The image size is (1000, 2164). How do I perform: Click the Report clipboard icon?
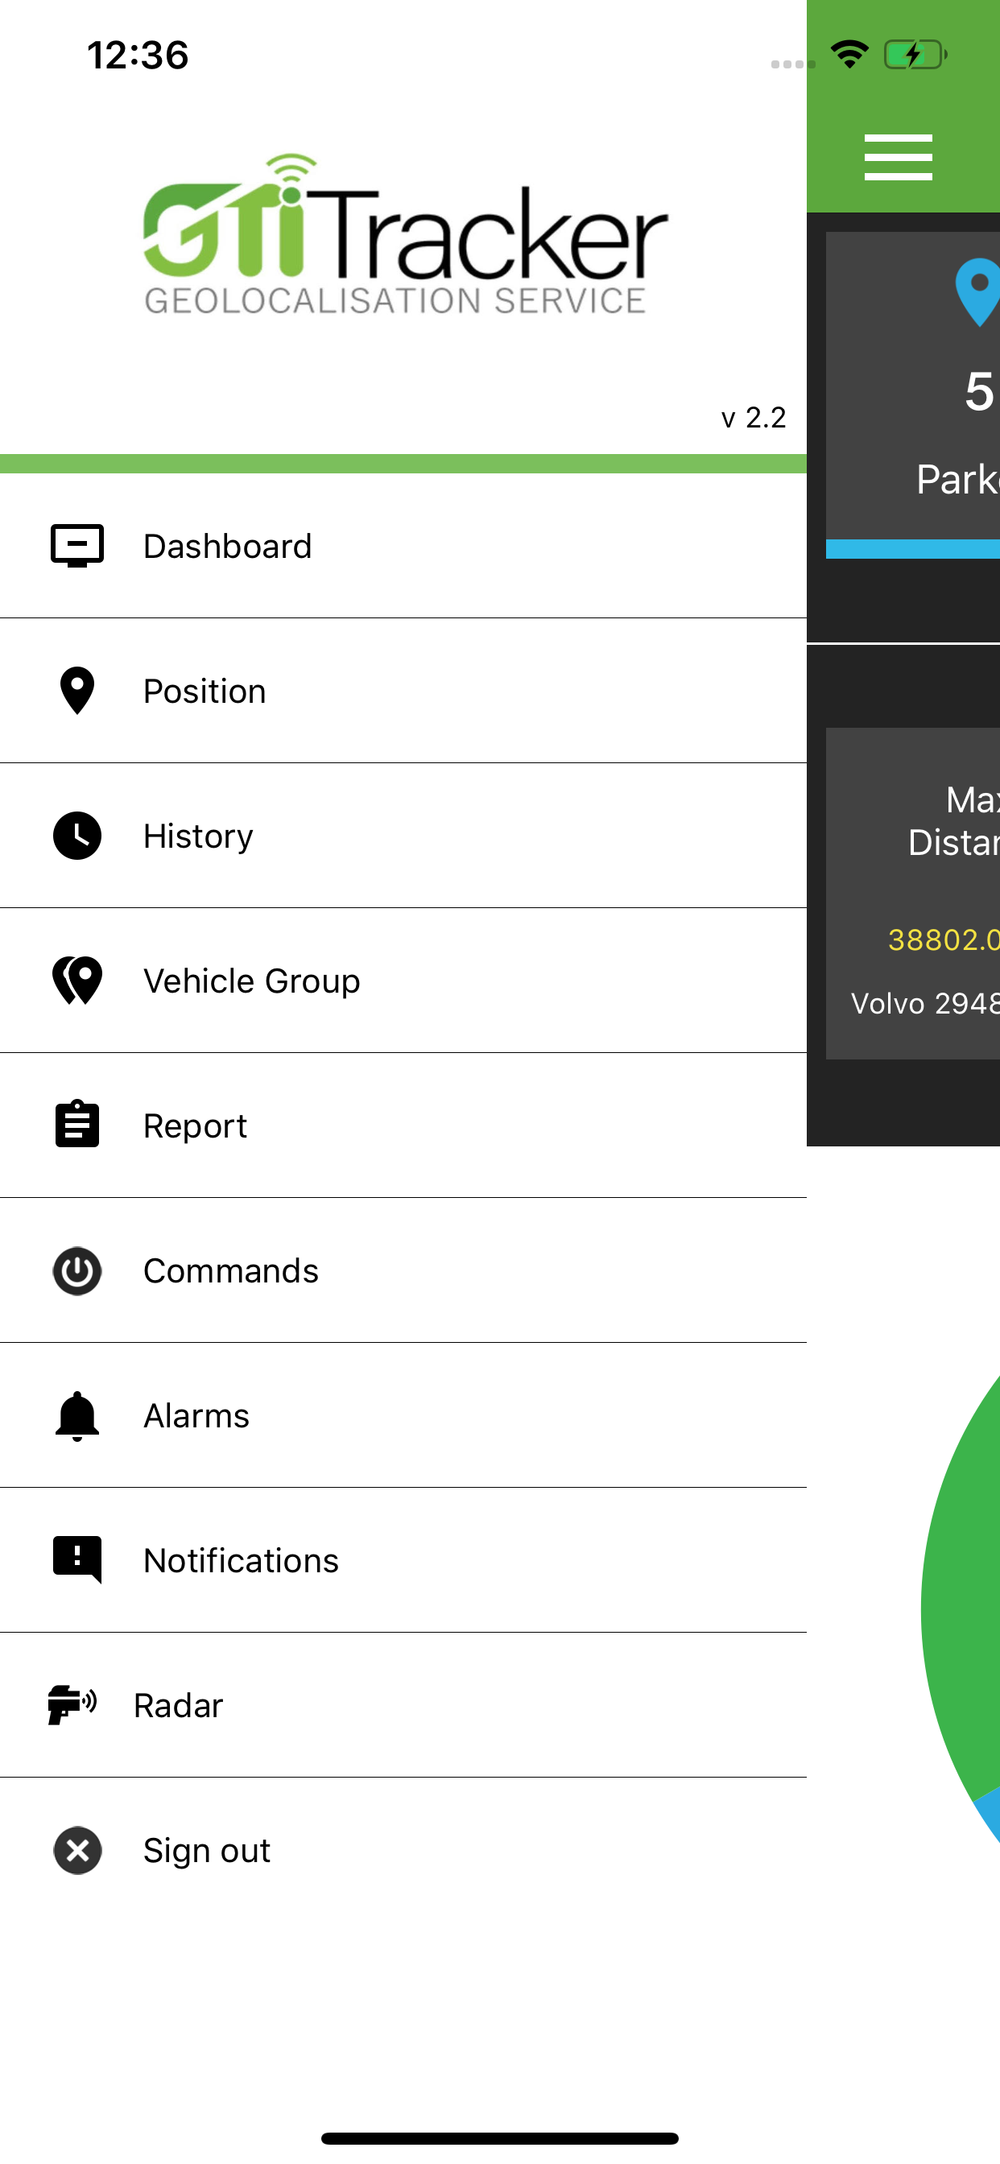point(77,1125)
